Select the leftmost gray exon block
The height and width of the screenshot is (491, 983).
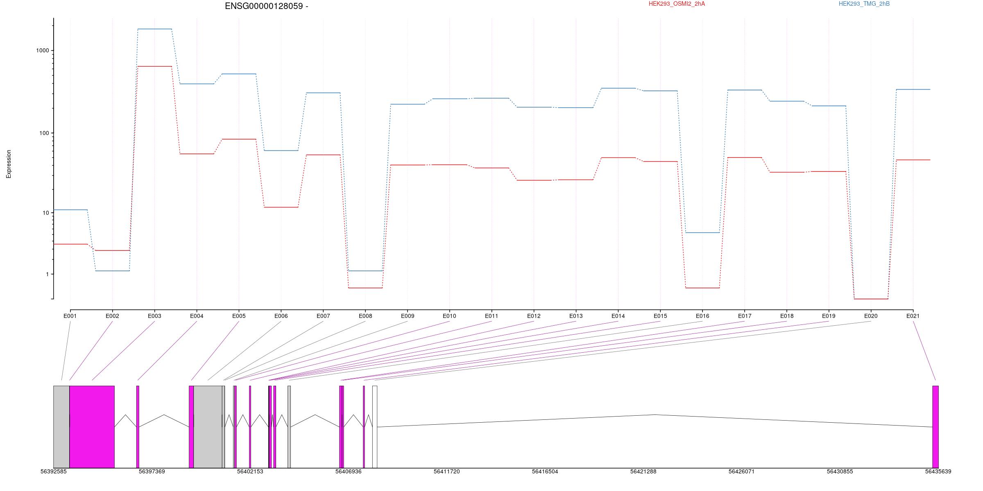(x=61, y=427)
